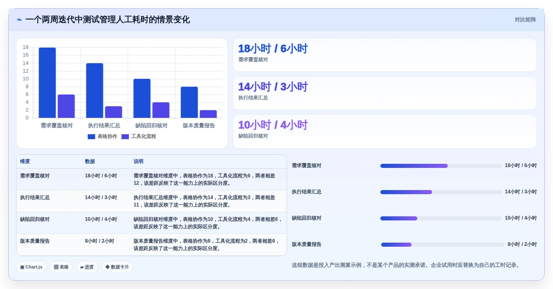Viewport: 553px width, 289px height.
Task: Select table cell 执行结果汇总
Action: click(35, 197)
